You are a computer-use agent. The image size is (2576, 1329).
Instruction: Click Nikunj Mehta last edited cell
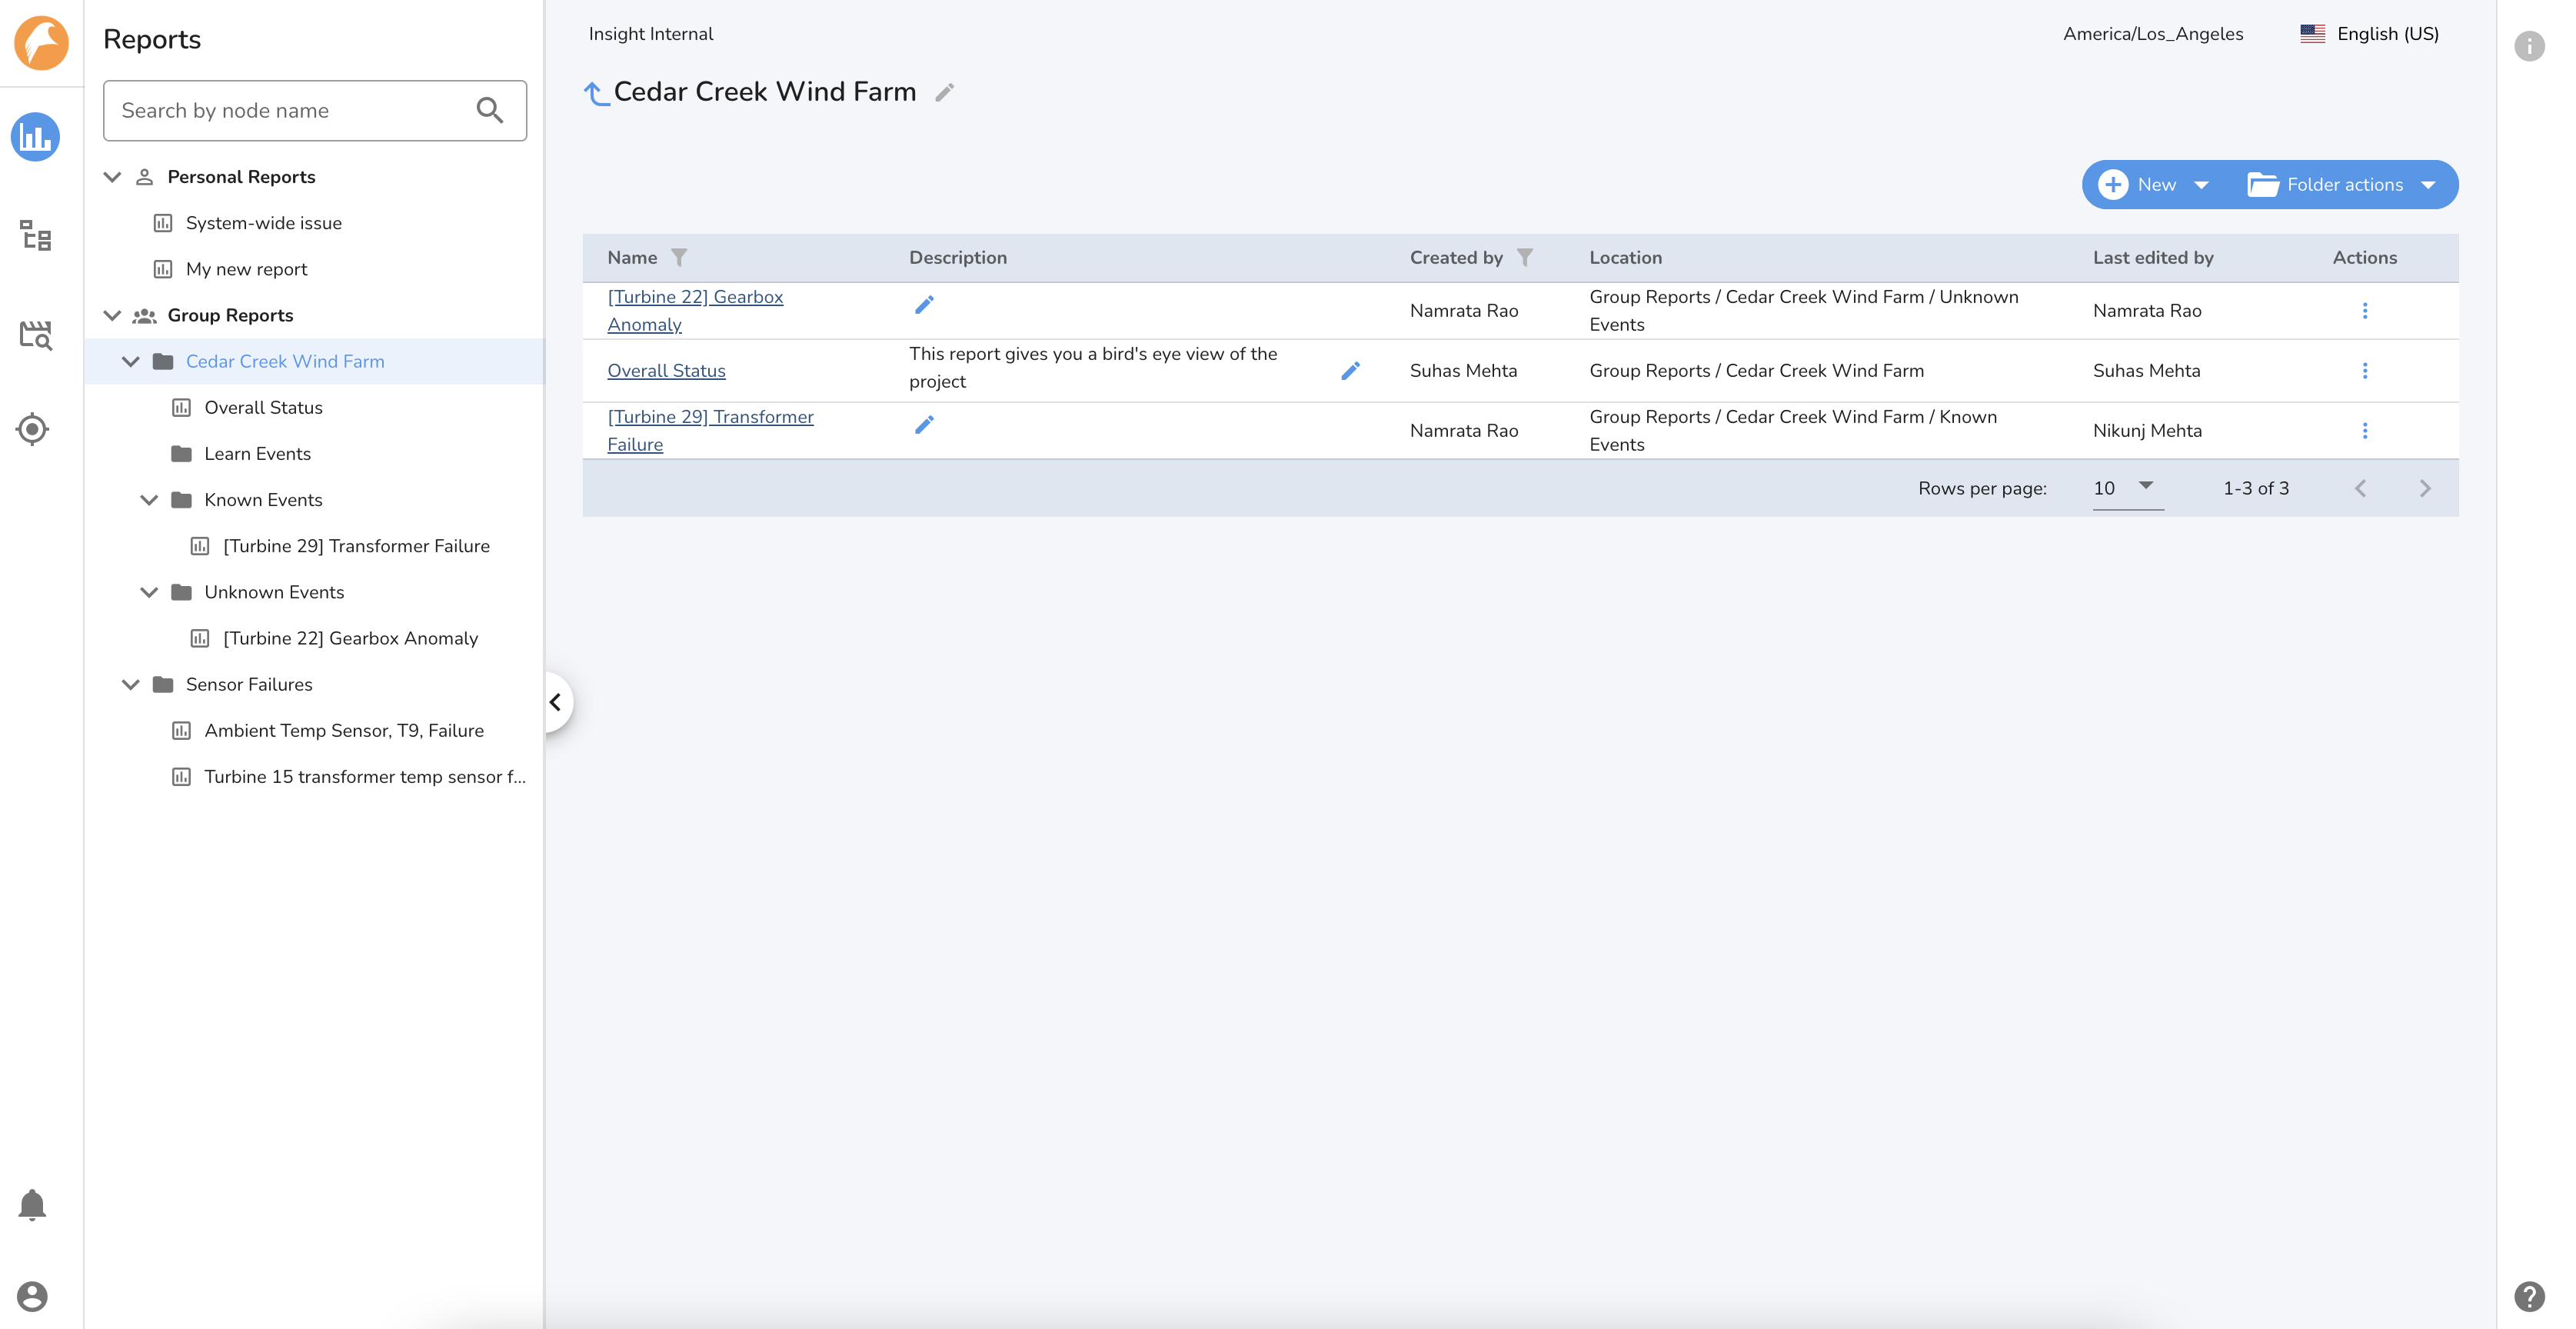coord(2146,431)
